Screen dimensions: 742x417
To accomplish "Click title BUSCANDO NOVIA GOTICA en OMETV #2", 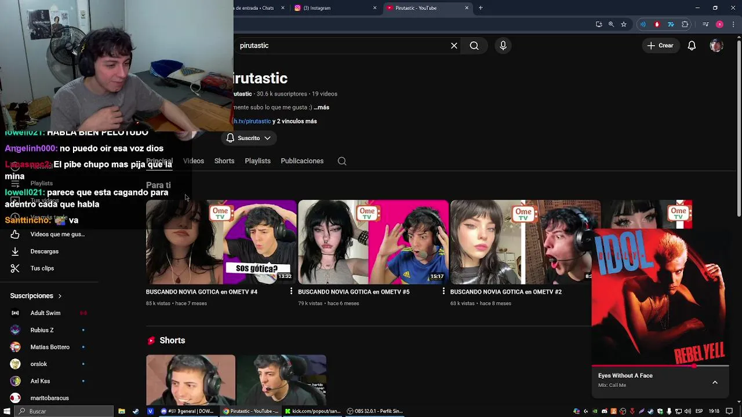I will (506, 292).
